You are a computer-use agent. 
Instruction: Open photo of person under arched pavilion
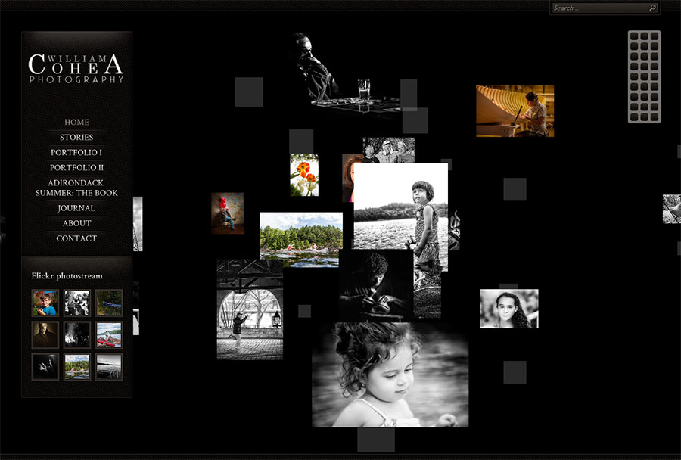pos(250,309)
